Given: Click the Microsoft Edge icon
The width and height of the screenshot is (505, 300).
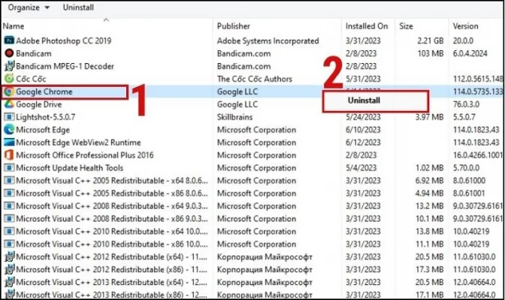Looking at the screenshot, I should 8,130.
